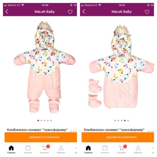This screenshot has width=157, height=157.
Task: Tap the back arrow on the left screen
Action: pos(7,11)
